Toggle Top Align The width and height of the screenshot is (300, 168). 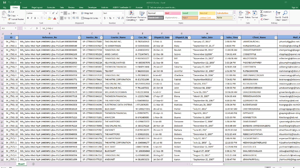pyautogui.click(x=62, y=13)
